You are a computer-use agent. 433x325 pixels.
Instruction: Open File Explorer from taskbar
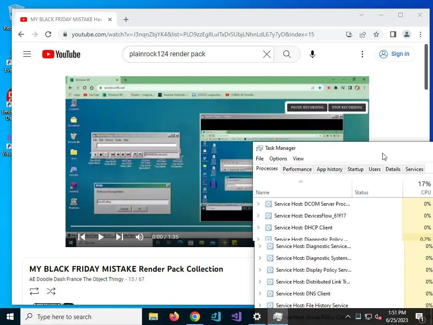(153, 317)
